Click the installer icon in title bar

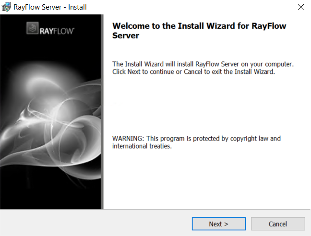click(6, 7)
